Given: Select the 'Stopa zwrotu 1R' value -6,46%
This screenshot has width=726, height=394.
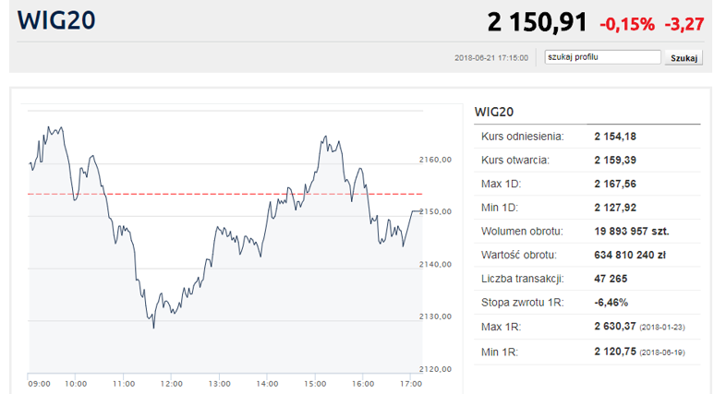Looking at the screenshot, I should tap(611, 302).
